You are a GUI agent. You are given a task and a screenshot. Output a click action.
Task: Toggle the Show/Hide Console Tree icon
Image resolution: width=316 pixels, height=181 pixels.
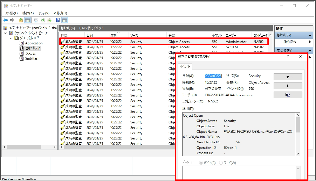click(x=27, y=20)
